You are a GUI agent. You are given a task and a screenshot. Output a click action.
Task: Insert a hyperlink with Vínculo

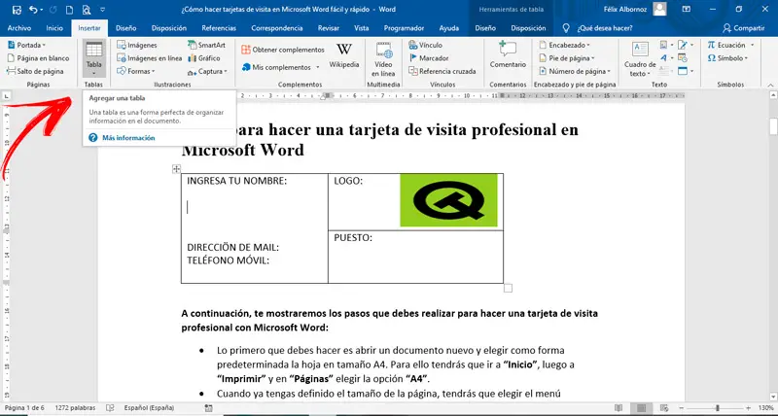(x=425, y=45)
